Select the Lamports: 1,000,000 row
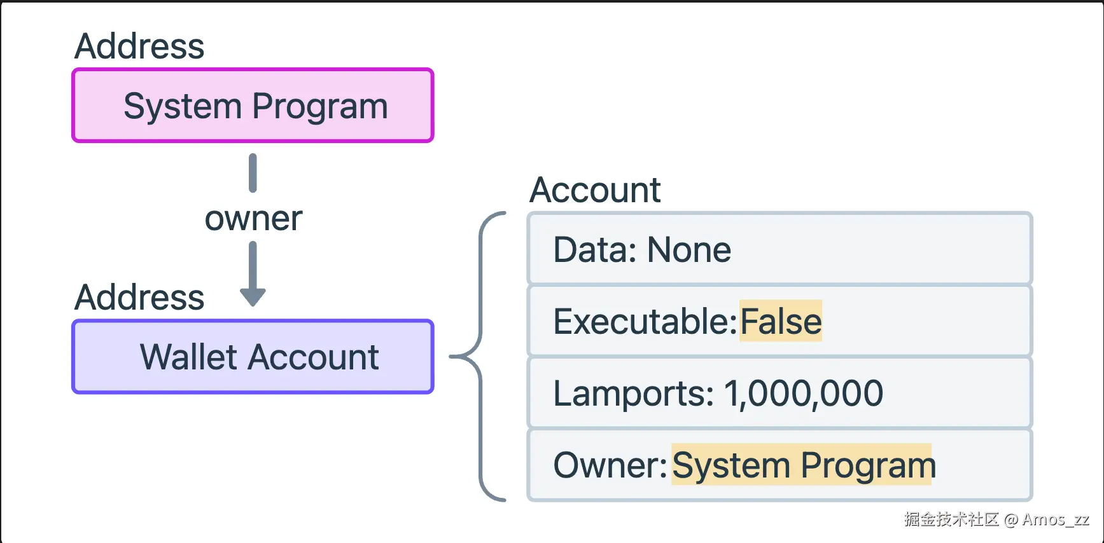Viewport: 1104px width, 543px height. point(779,392)
